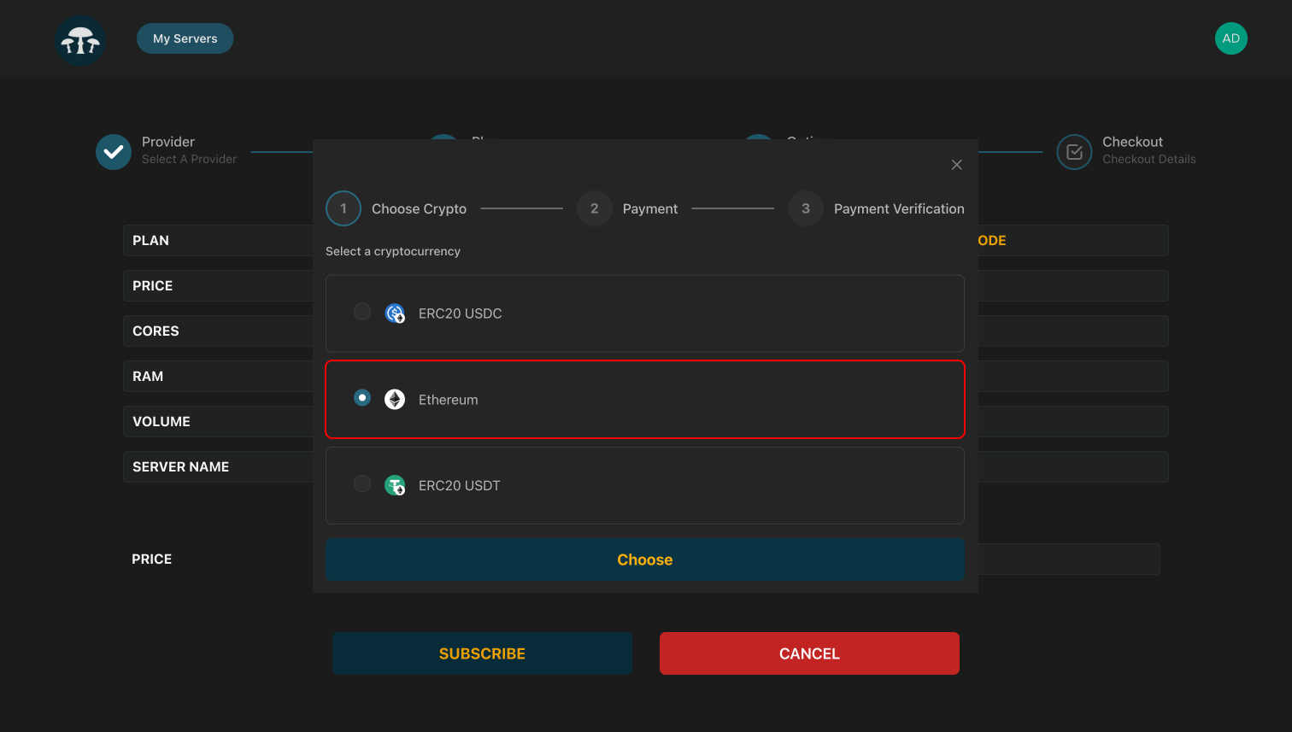The width and height of the screenshot is (1292, 732).
Task: Click the Select A Provider subtitle
Action: tap(190, 160)
